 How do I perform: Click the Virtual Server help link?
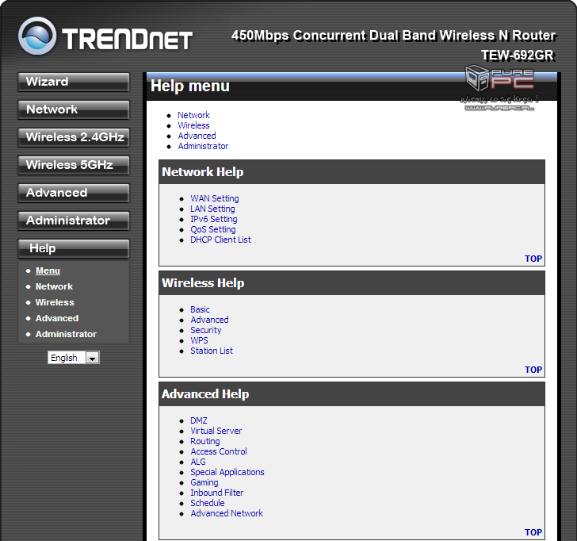coord(216,431)
